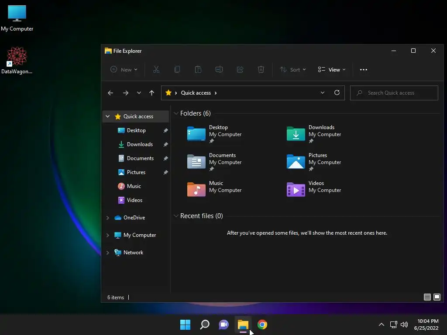Open taskbar Search magnifier

205,325
